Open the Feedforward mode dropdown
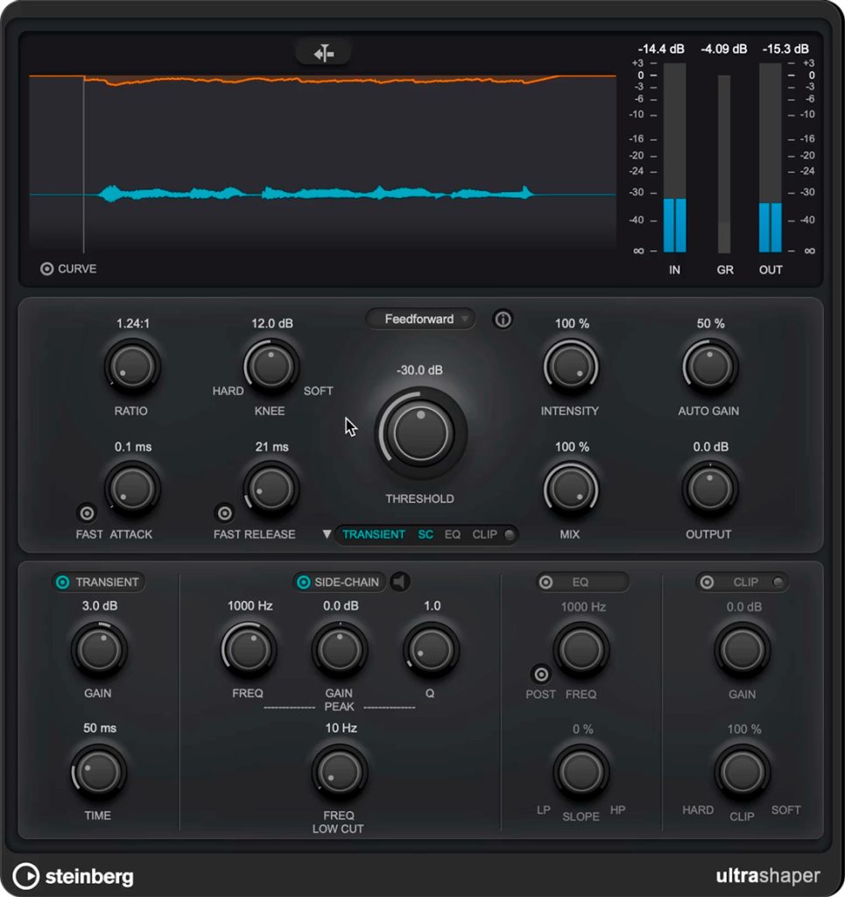This screenshot has width=845, height=897. pyautogui.click(x=420, y=320)
